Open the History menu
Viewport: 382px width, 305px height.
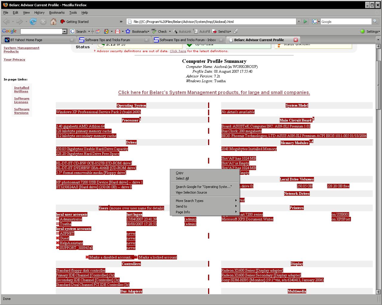(x=39, y=13)
